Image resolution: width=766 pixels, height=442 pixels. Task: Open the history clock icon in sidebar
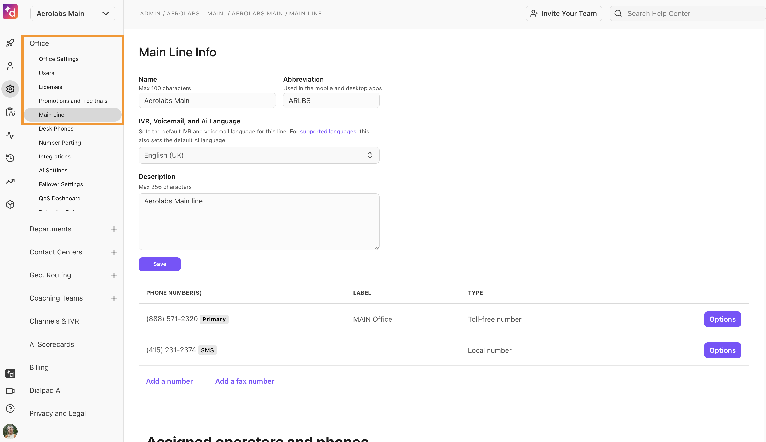pos(10,158)
